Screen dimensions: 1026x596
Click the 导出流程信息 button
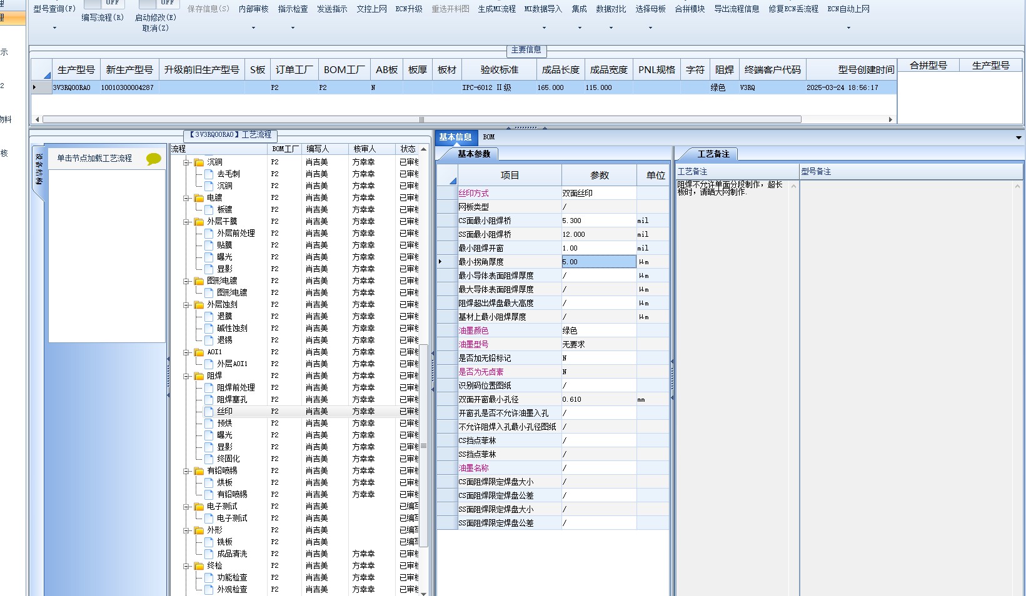click(x=737, y=9)
